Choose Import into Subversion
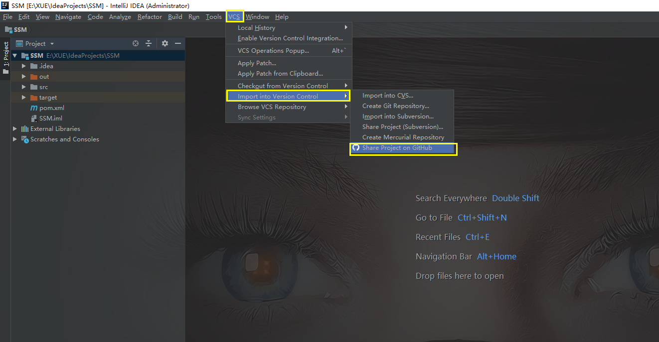659x342 pixels. [x=402, y=116]
